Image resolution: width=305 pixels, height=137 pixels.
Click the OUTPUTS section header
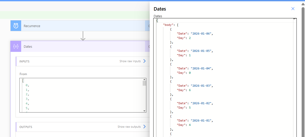click(26, 127)
